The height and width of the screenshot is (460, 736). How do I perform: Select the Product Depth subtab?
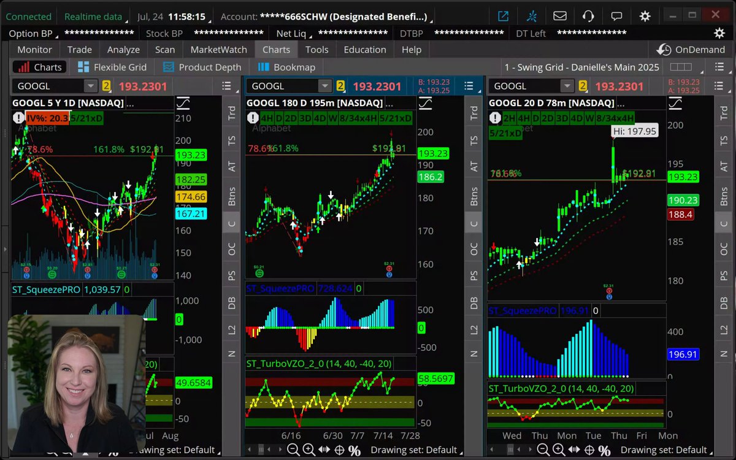click(x=202, y=67)
